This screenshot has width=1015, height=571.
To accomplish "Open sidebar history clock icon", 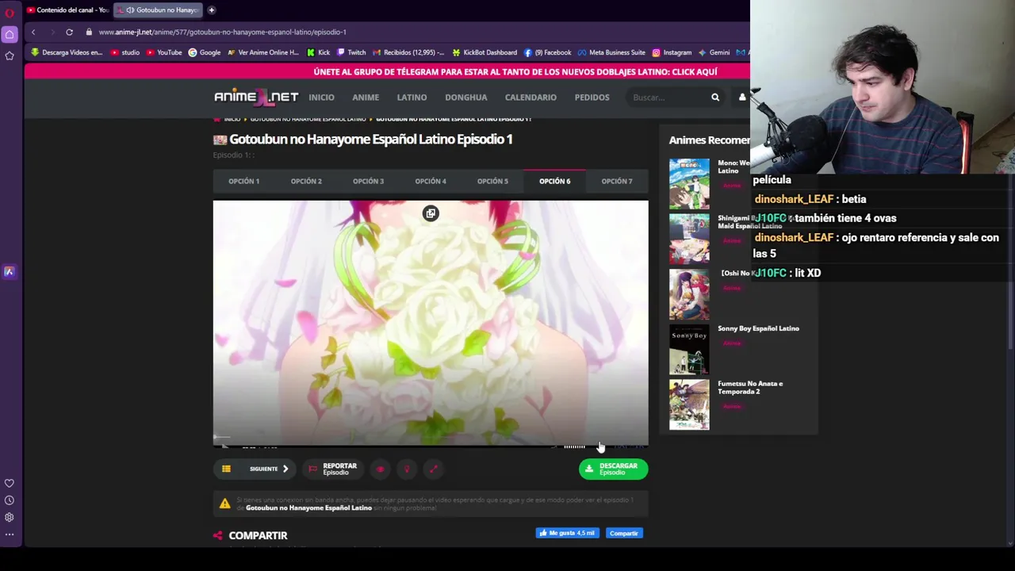I will (10, 500).
